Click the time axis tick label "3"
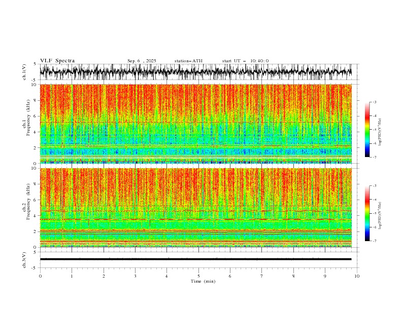Screen dimensions: 402x310 pos(135,276)
